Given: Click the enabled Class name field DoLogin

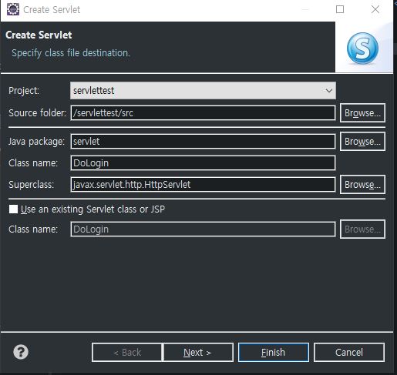Looking at the screenshot, I should point(203,163).
